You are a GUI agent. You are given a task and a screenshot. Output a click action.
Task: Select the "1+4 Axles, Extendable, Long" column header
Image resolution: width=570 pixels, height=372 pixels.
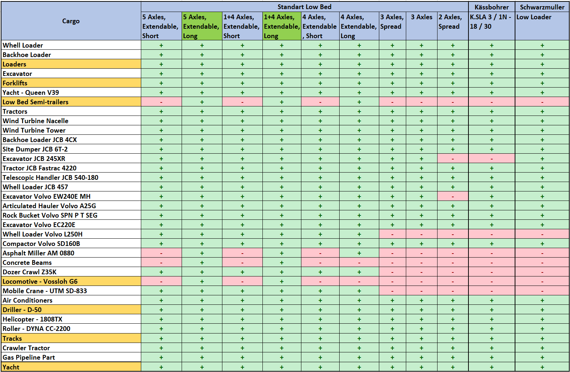(x=282, y=26)
